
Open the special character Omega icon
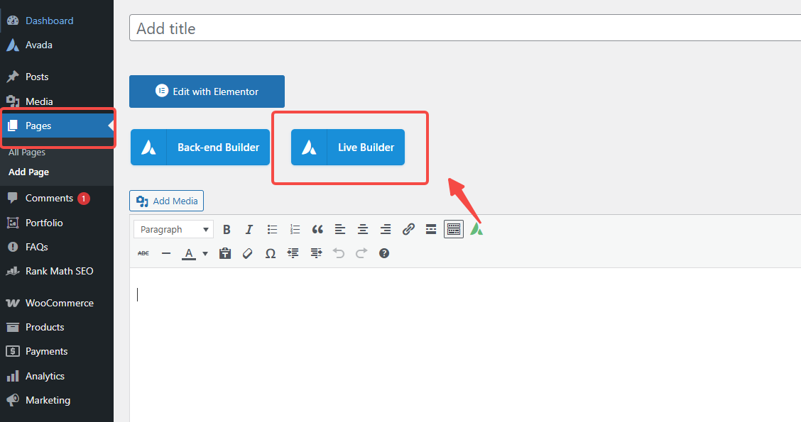click(270, 253)
